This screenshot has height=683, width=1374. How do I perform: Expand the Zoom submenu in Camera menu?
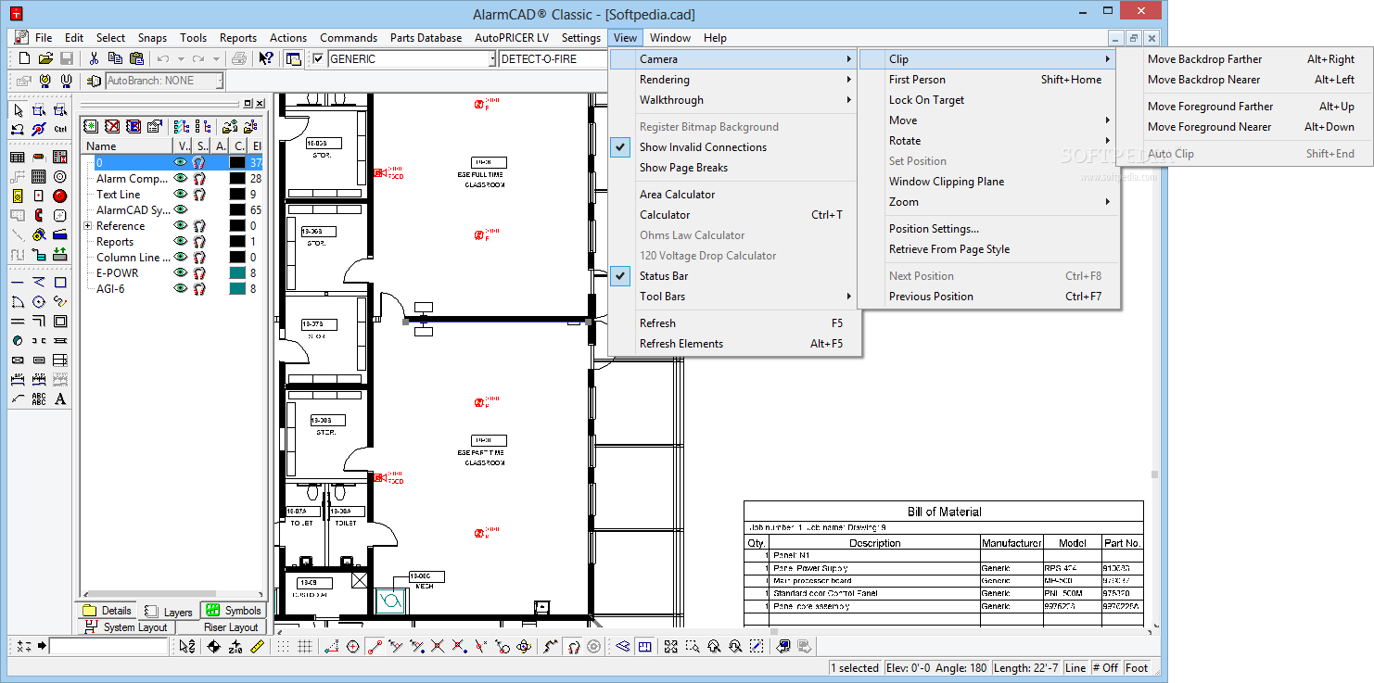click(988, 202)
